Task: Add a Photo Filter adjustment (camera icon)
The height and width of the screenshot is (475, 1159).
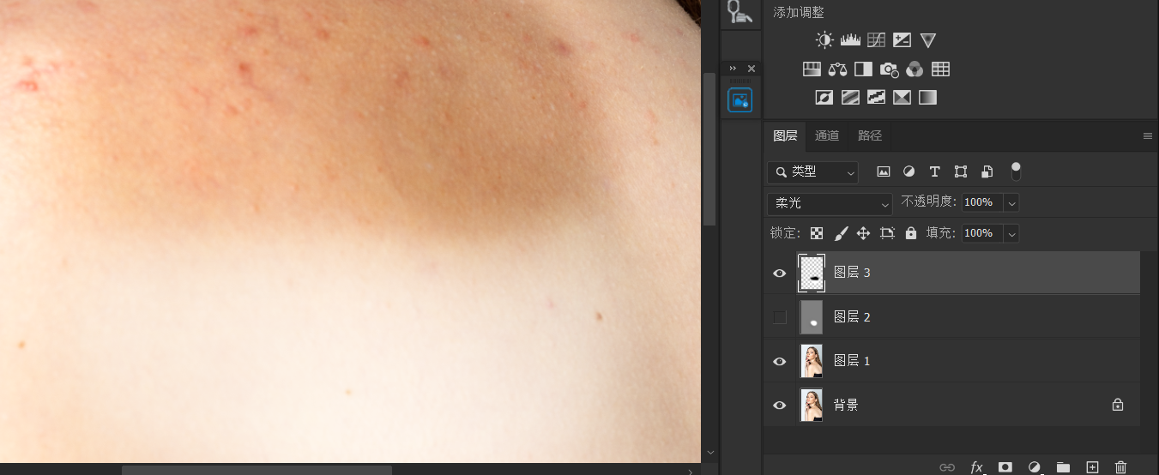Action: pyautogui.click(x=889, y=69)
